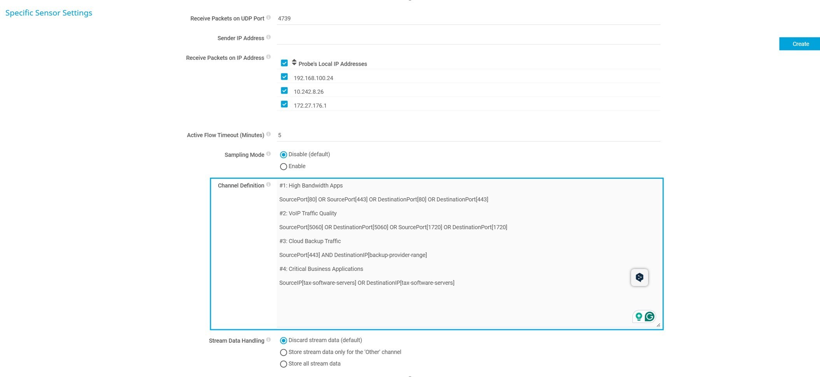The width and height of the screenshot is (820, 377).
Task: Show help for Sampling Mode
Action: (268, 154)
